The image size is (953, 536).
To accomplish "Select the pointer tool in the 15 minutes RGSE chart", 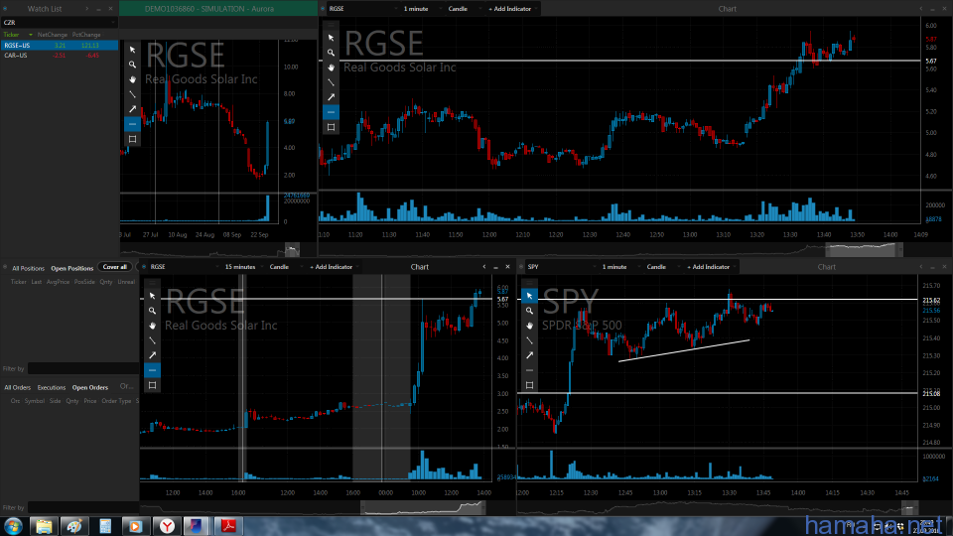I will tap(152, 296).
